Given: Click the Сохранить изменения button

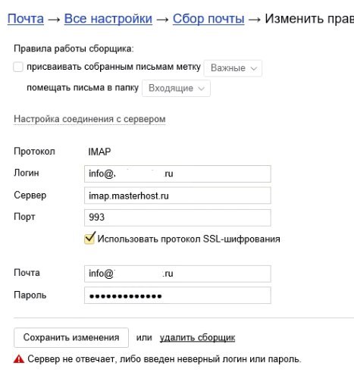Looking at the screenshot, I should [x=71, y=337].
